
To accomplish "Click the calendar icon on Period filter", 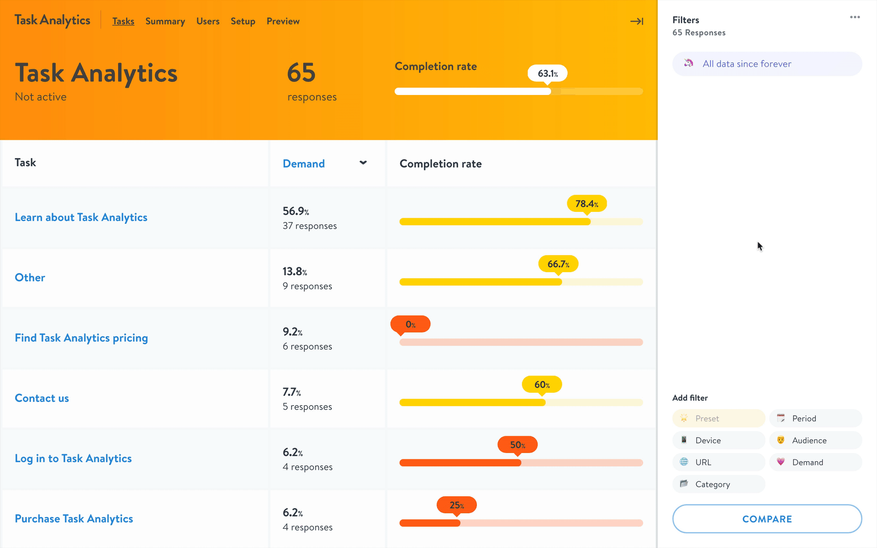I will (x=781, y=418).
